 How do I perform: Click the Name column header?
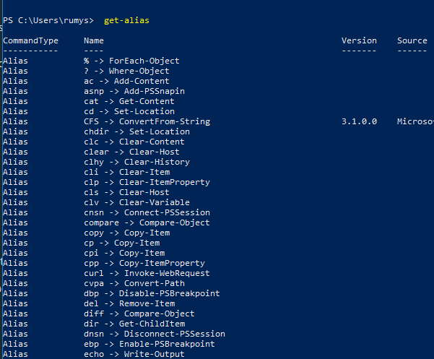click(x=94, y=40)
